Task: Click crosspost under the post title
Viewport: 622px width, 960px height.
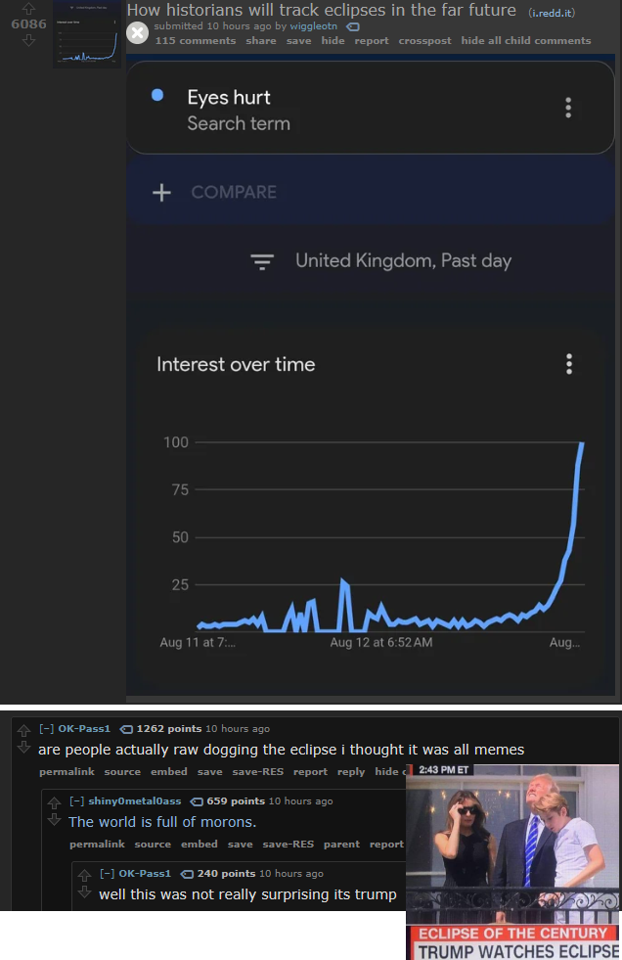Action: pyautogui.click(x=425, y=40)
